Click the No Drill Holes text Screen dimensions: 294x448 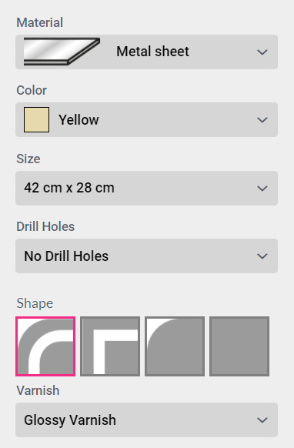point(66,256)
